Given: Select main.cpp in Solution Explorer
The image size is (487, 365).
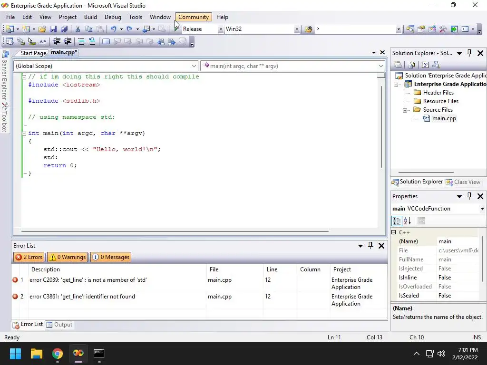Looking at the screenshot, I should 444,118.
